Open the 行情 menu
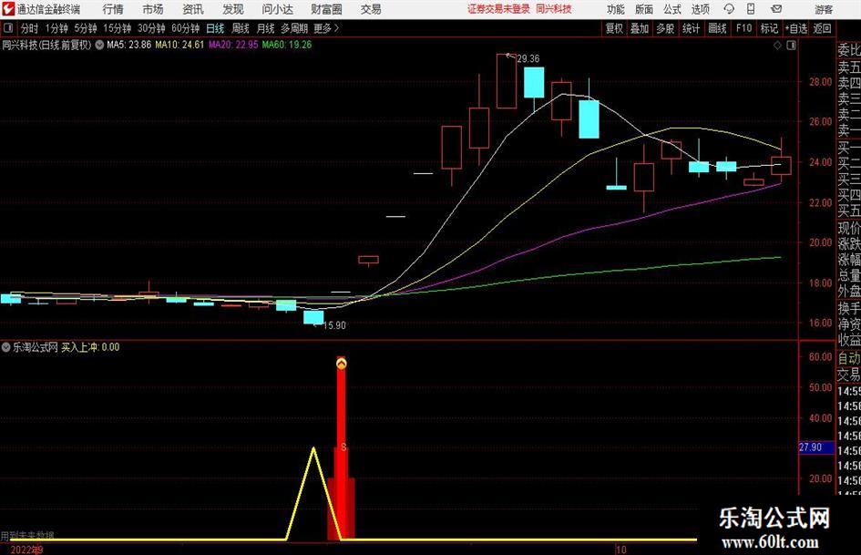Image resolution: width=861 pixels, height=555 pixels. pyautogui.click(x=113, y=9)
